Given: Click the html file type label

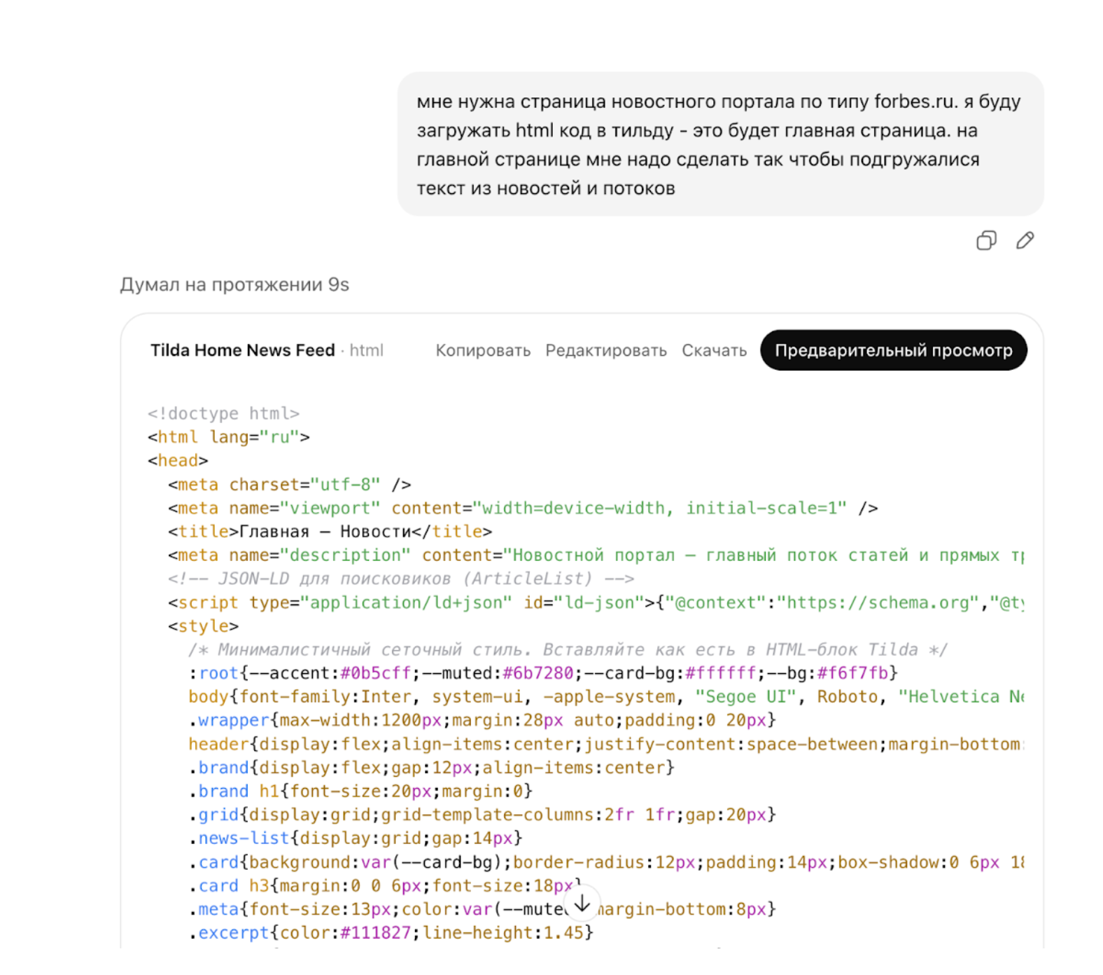Looking at the screenshot, I should [x=367, y=350].
